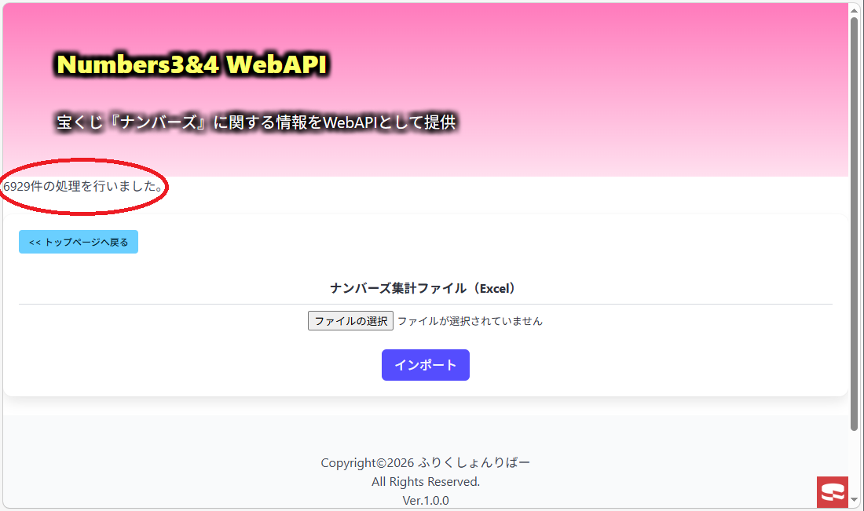Click the ファイルが選択されていません label
This screenshot has width=864, height=511.
point(470,321)
